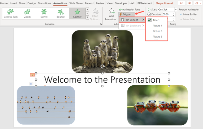This screenshot has height=129, width=203.
Task: Click the Duration value field
Action: (167, 14)
